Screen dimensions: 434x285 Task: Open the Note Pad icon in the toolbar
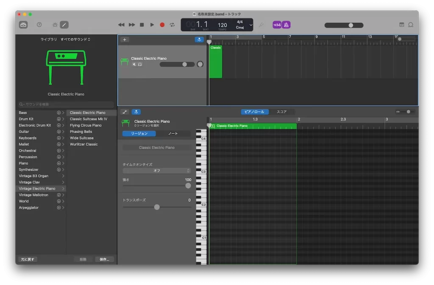(x=401, y=25)
